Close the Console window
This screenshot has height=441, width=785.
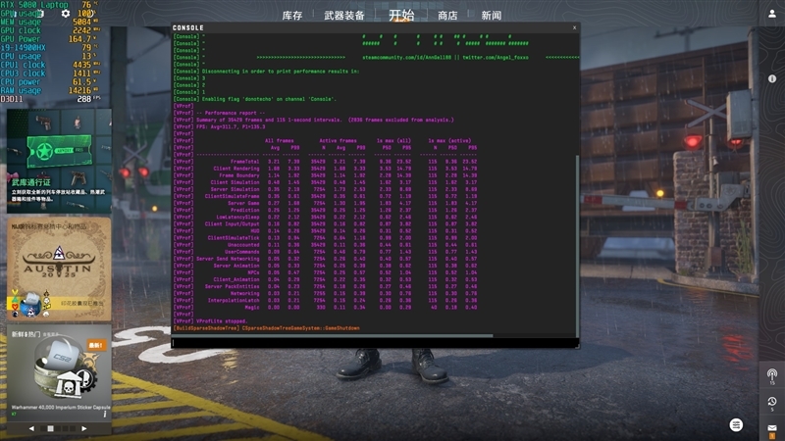pyautogui.click(x=574, y=28)
